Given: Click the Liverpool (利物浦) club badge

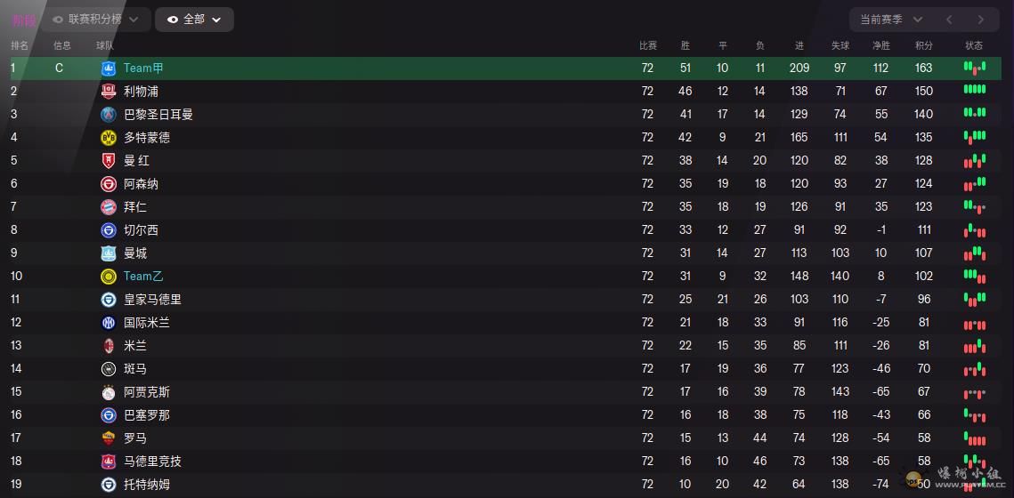Looking at the screenshot, I should point(109,91).
